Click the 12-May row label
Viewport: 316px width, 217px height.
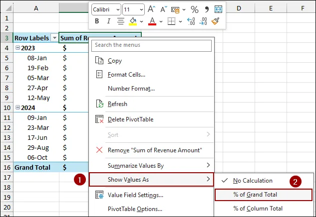point(38,98)
